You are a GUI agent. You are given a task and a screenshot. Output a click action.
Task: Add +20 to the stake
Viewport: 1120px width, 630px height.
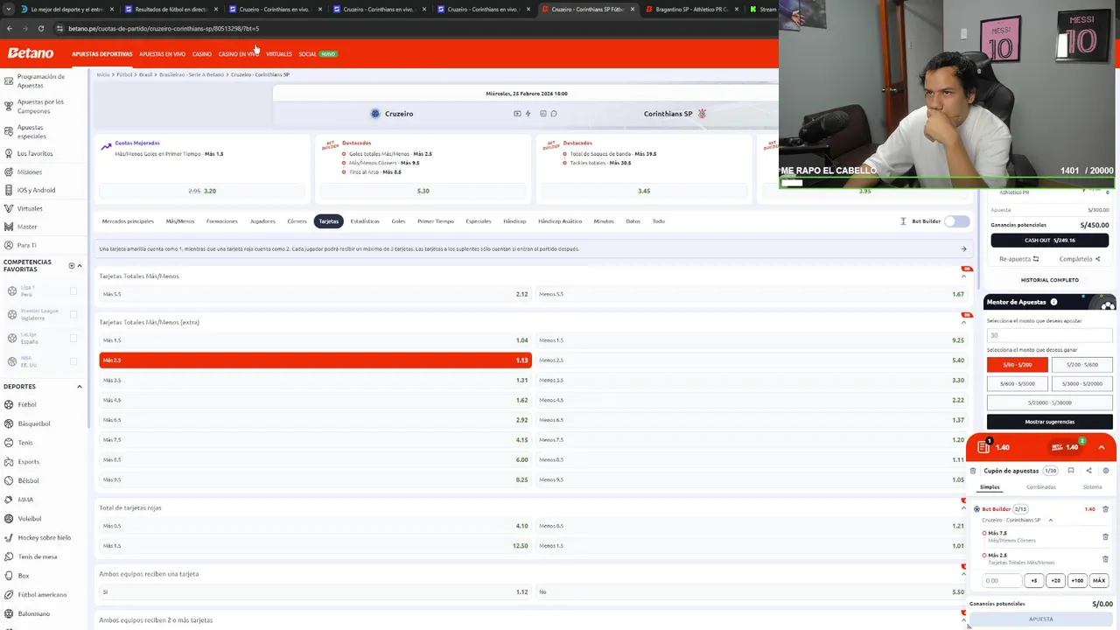point(1055,581)
